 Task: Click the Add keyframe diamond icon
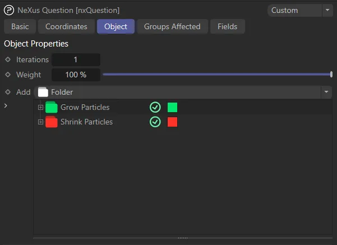point(8,92)
